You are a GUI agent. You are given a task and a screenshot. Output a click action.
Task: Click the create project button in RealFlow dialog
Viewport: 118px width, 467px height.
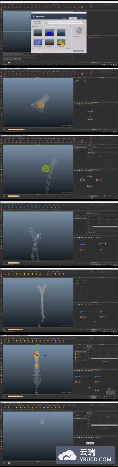(x=78, y=51)
